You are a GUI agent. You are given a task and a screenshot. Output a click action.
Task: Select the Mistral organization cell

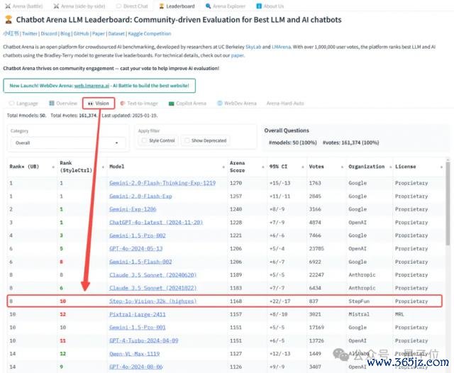[x=359, y=315]
